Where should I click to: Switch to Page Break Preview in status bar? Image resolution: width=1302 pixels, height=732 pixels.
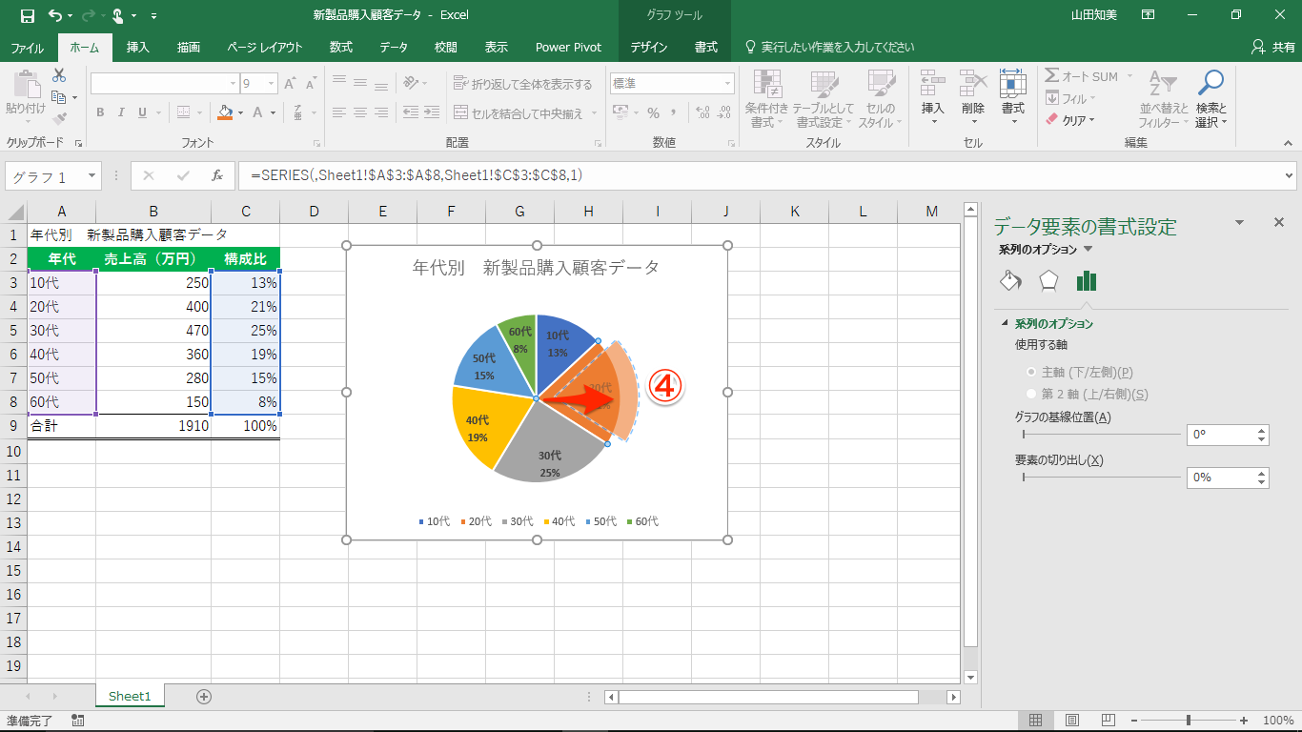pyautogui.click(x=1108, y=721)
